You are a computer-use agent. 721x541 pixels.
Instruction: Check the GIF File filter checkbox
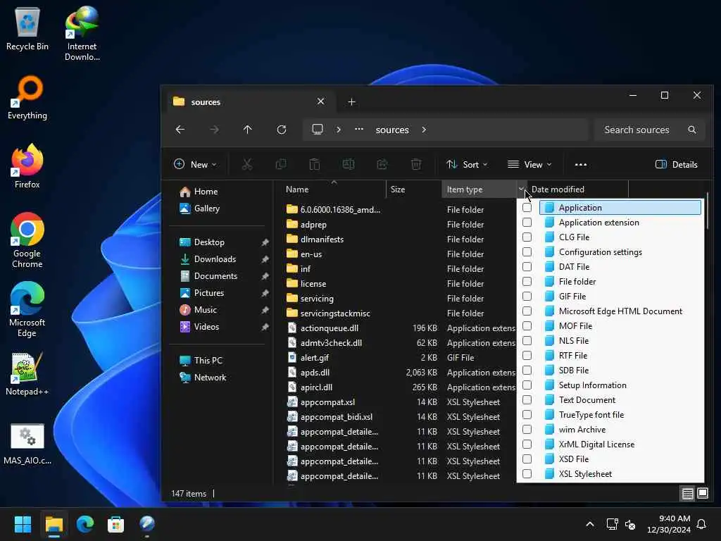point(527,297)
